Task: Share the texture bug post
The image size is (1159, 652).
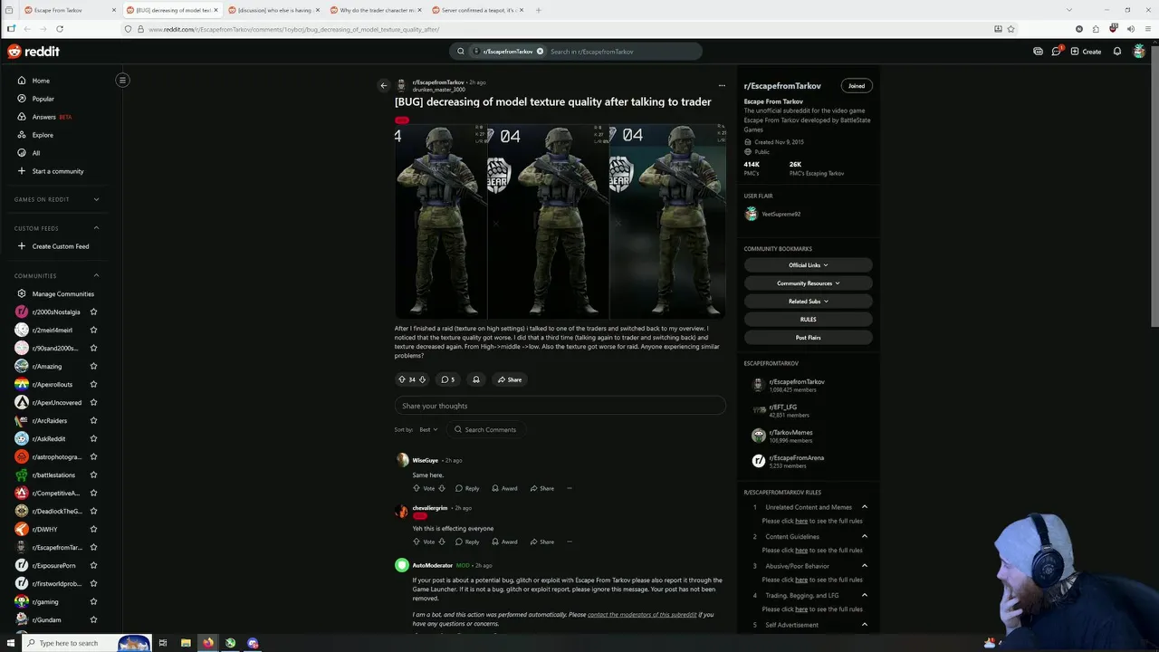Action: pyautogui.click(x=510, y=379)
